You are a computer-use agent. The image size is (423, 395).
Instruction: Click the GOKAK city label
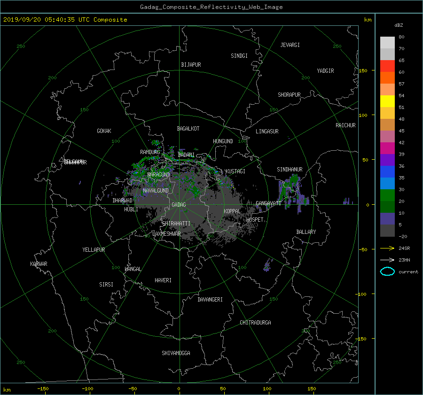point(104,131)
